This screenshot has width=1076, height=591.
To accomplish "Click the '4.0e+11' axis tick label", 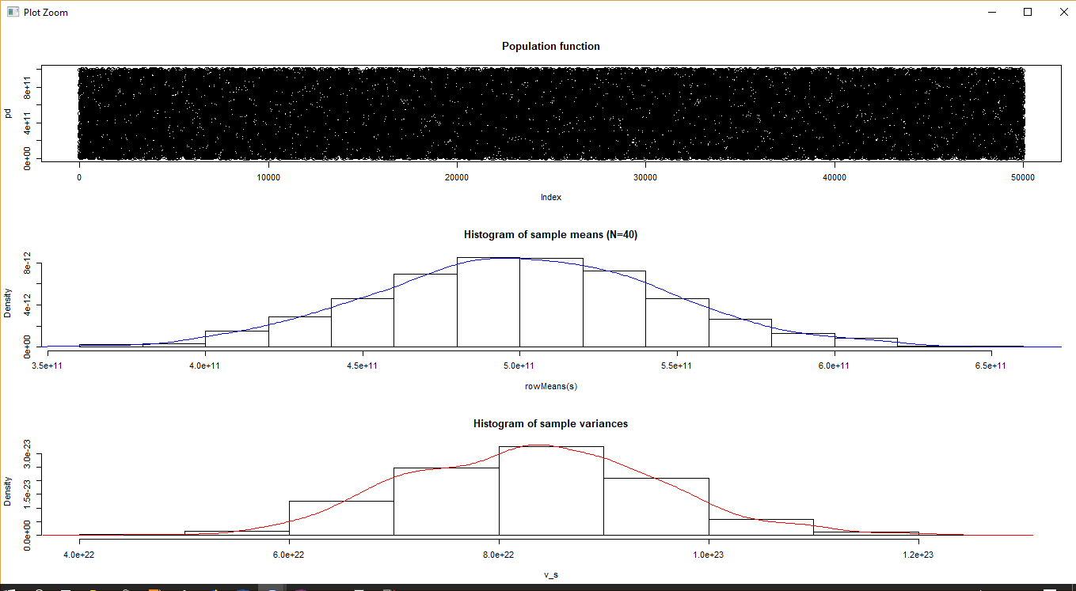I will (x=205, y=366).
